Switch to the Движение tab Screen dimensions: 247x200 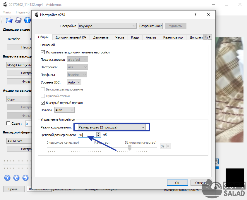click(x=101, y=37)
